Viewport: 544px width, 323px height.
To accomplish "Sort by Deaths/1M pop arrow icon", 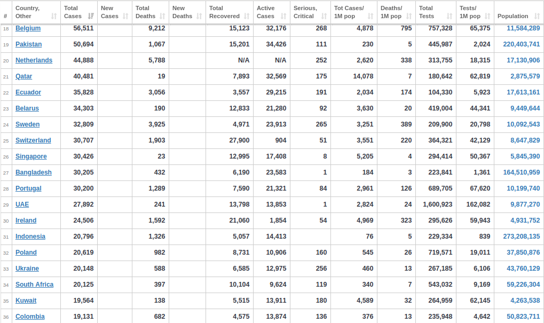I will click(409, 16).
